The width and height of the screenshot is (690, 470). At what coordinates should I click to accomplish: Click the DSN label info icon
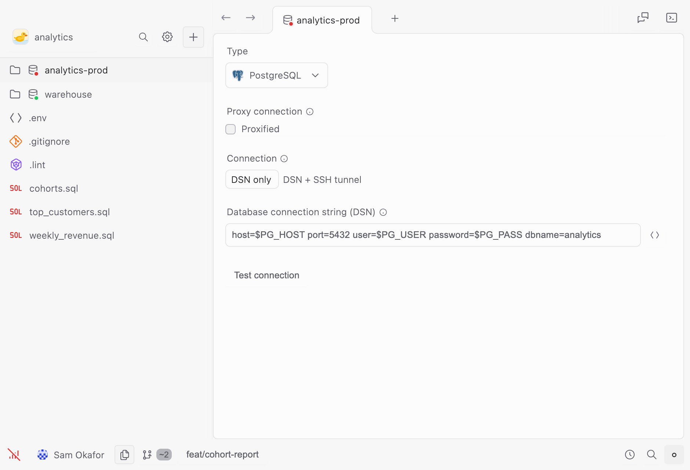(x=384, y=212)
